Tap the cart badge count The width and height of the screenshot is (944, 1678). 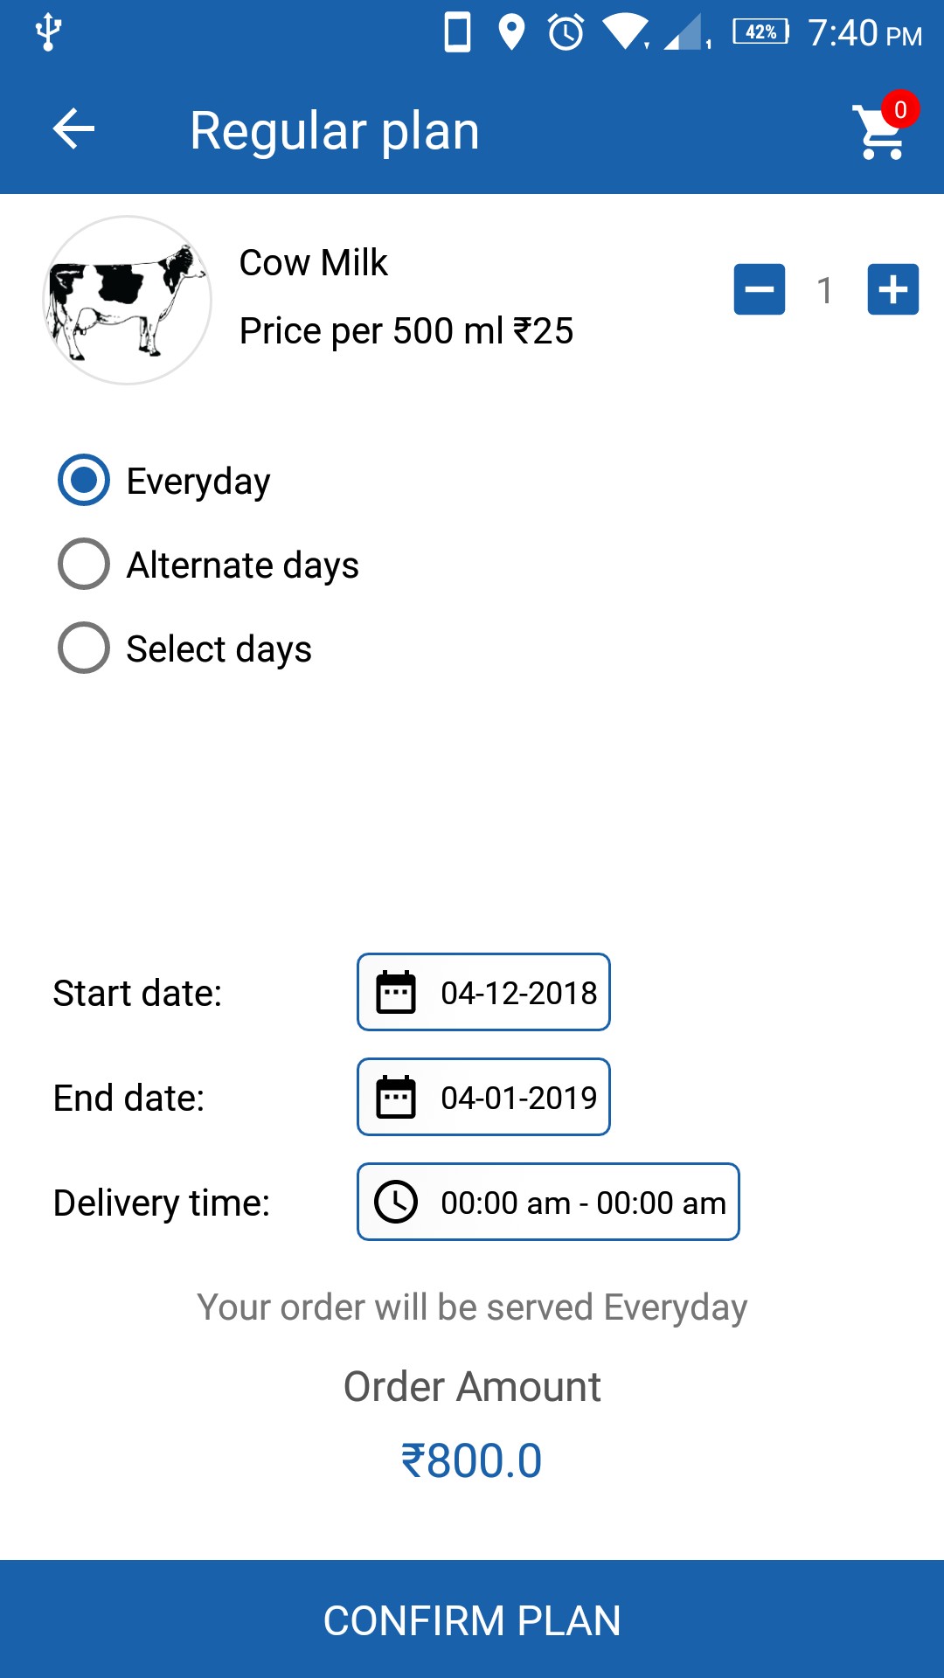900,109
